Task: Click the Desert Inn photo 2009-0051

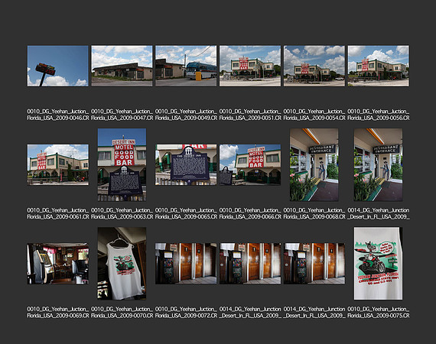Action: (x=250, y=66)
